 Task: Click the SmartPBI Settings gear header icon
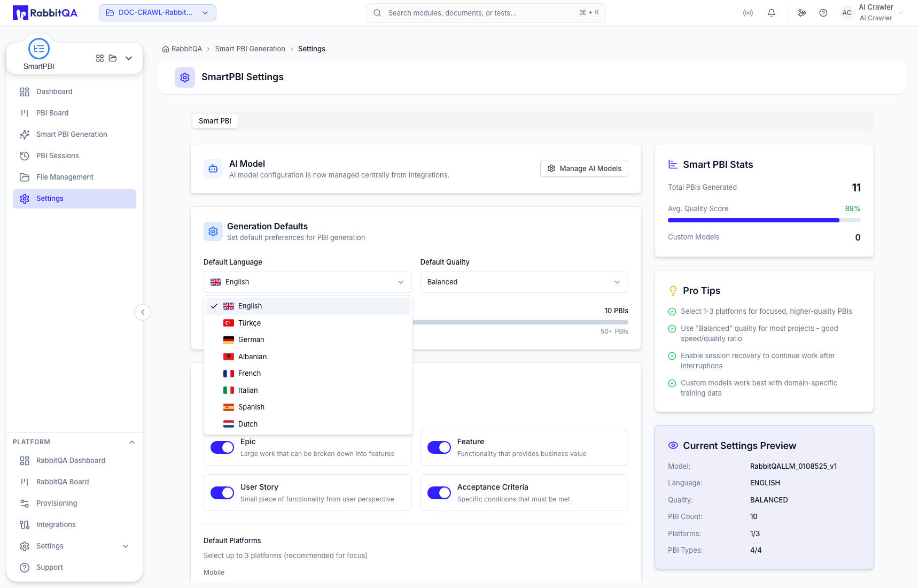point(185,78)
